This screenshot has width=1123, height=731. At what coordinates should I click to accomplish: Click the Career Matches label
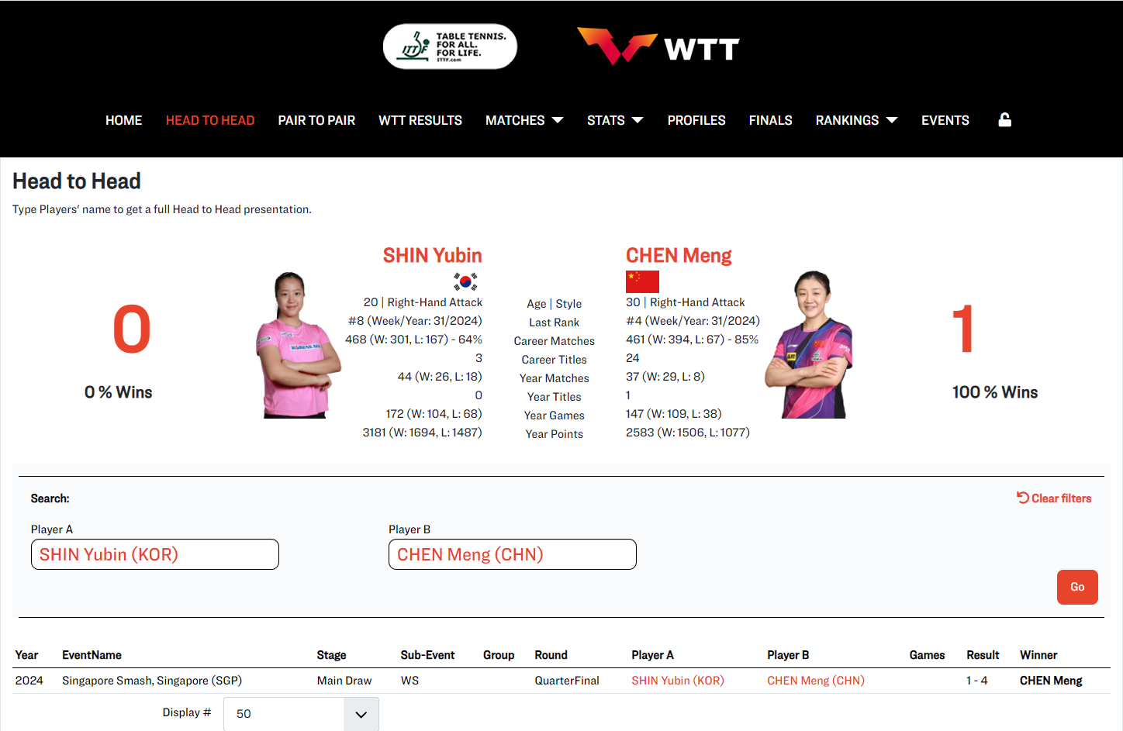[554, 341]
